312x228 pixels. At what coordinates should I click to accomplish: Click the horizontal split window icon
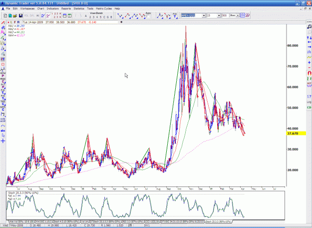[x=65, y=15]
